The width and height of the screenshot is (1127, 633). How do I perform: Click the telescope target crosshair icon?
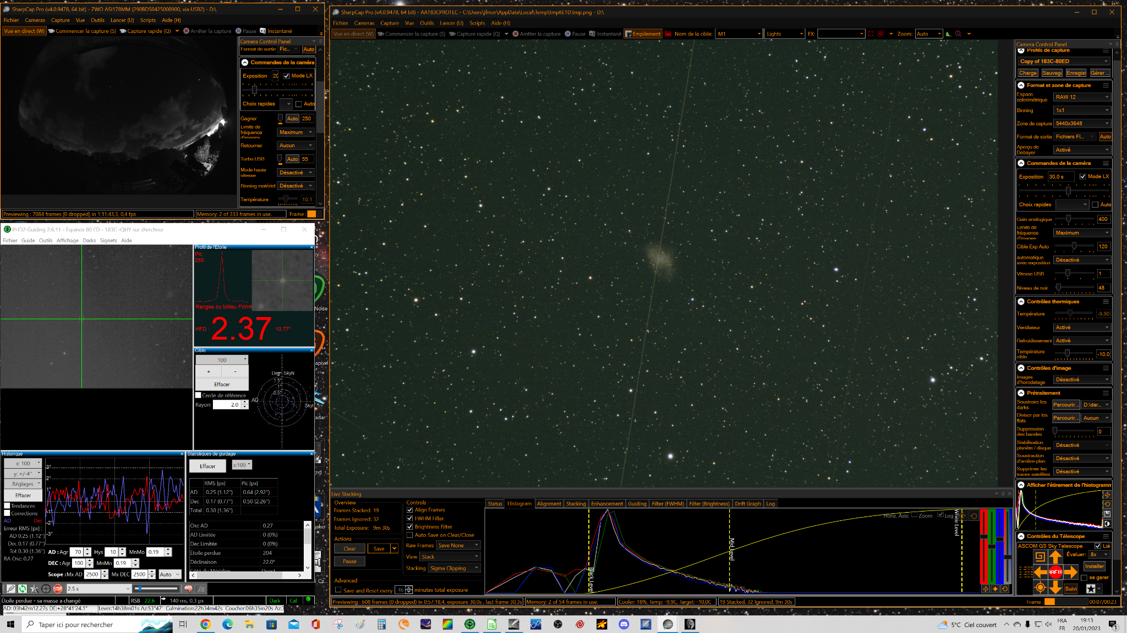1040,587
